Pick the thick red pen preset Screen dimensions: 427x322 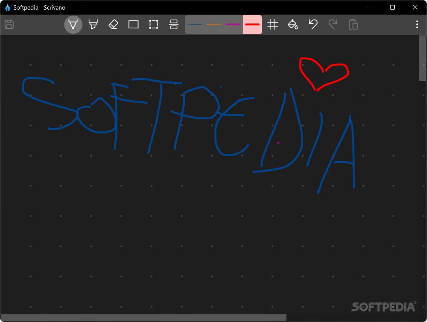[252, 25]
